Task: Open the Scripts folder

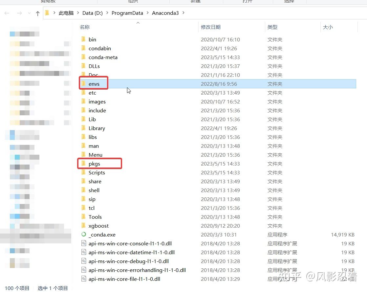Action: tap(97, 172)
